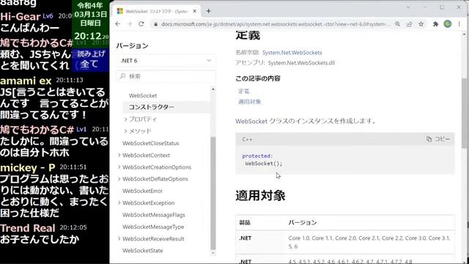Open WebSocketError in the sidebar
Image resolution: width=469 pixels, height=264 pixels.
(x=142, y=191)
